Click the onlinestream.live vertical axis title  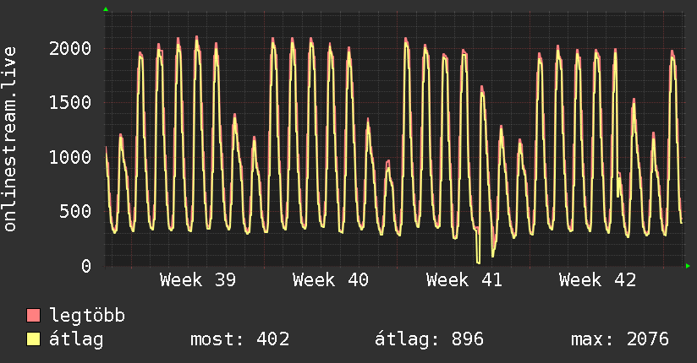(x=10, y=139)
